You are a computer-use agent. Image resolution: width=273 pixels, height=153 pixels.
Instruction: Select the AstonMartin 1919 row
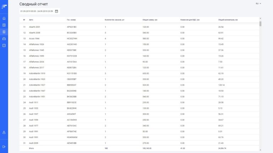[139, 73]
